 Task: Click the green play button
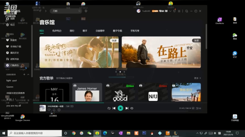pyautogui.click(x=120, y=108)
